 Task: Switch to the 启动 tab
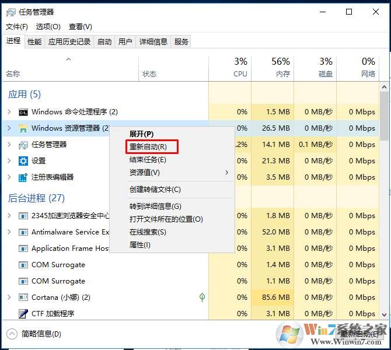pyautogui.click(x=104, y=41)
